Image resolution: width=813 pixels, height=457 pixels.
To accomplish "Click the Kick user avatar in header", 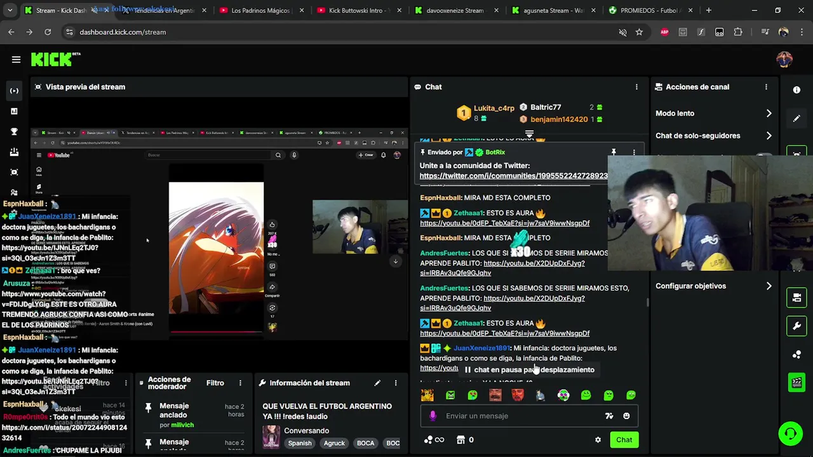I will (x=784, y=60).
